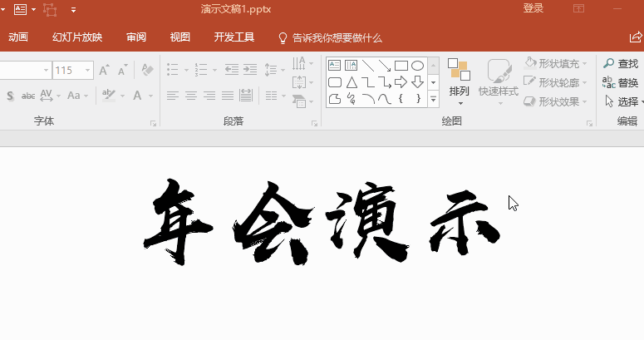Expand the full shapes gallery
644x340 pixels.
click(433, 99)
